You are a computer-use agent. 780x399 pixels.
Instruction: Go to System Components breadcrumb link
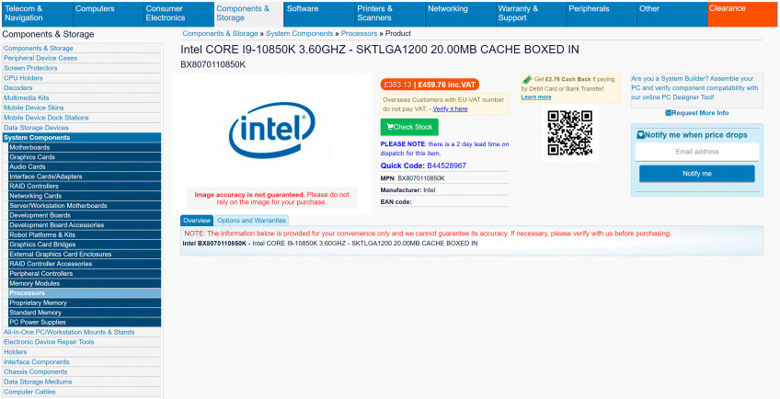pyautogui.click(x=300, y=33)
